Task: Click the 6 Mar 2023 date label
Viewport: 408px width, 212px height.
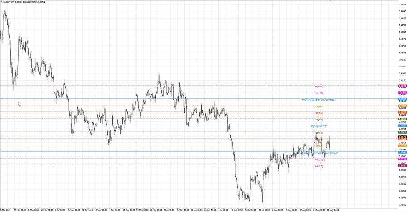Action: pyautogui.click(x=5, y=210)
